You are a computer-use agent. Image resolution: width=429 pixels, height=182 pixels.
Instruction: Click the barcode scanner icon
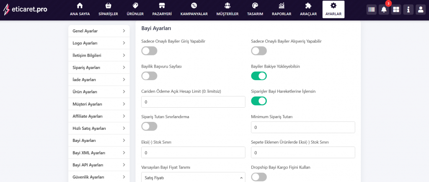click(371, 10)
